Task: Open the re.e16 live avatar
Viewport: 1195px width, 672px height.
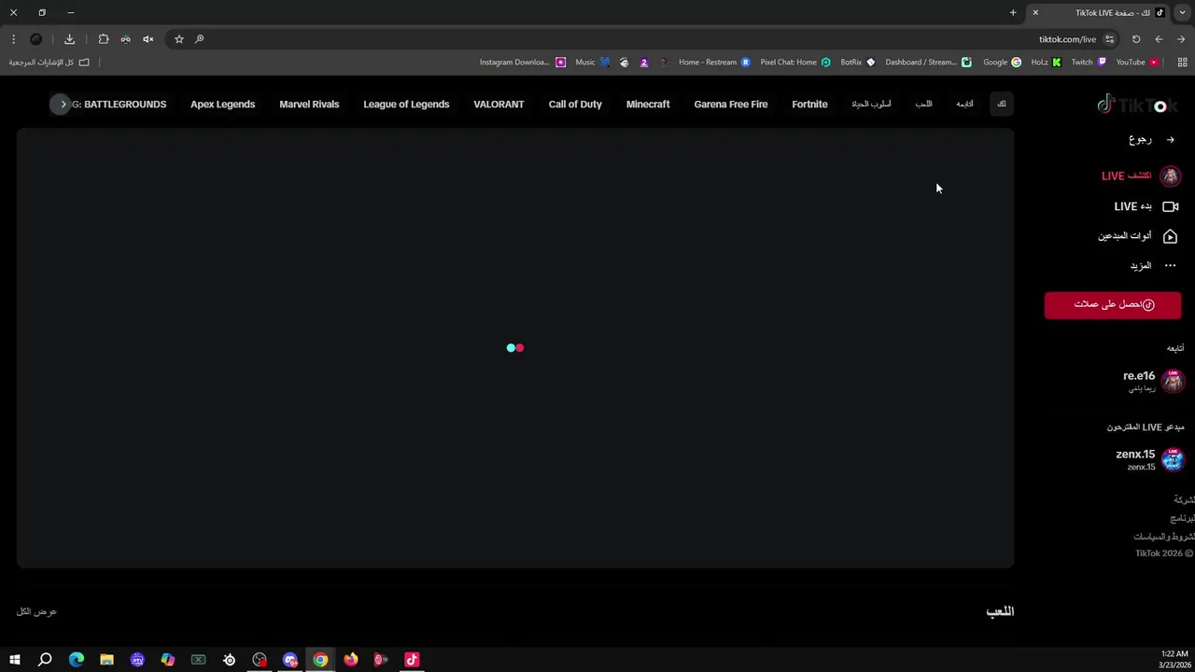Action: [1173, 380]
